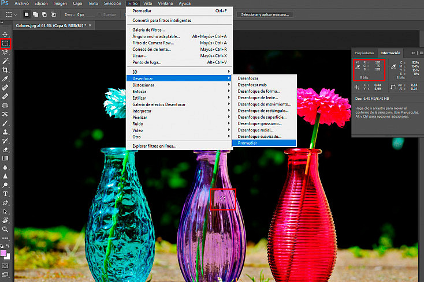Viewport: 424px width, 282px height.
Task: Click the RGB color sampler readout eyedropper
Action: 358,67
